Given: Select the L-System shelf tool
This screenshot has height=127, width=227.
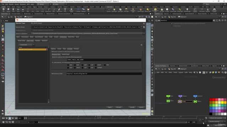Looking at the screenshot, I should click(78, 10).
